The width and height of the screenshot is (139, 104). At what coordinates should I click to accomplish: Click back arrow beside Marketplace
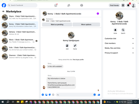3,11
